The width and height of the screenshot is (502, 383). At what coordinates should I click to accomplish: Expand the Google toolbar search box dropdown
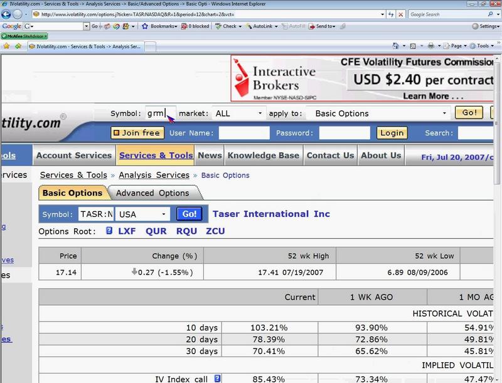click(x=86, y=26)
